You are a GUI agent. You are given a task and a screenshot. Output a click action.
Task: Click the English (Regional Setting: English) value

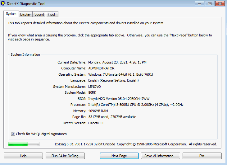coord(114,80)
